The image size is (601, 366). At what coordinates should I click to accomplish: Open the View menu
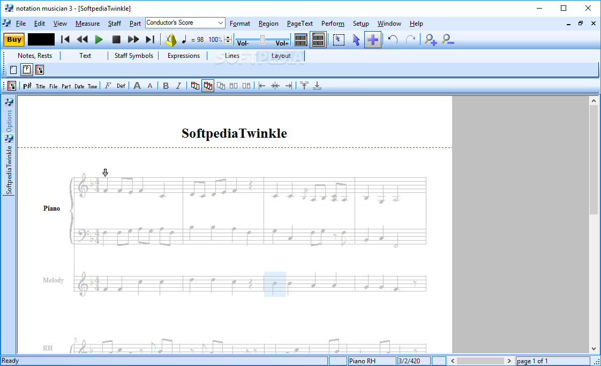pyautogui.click(x=60, y=24)
